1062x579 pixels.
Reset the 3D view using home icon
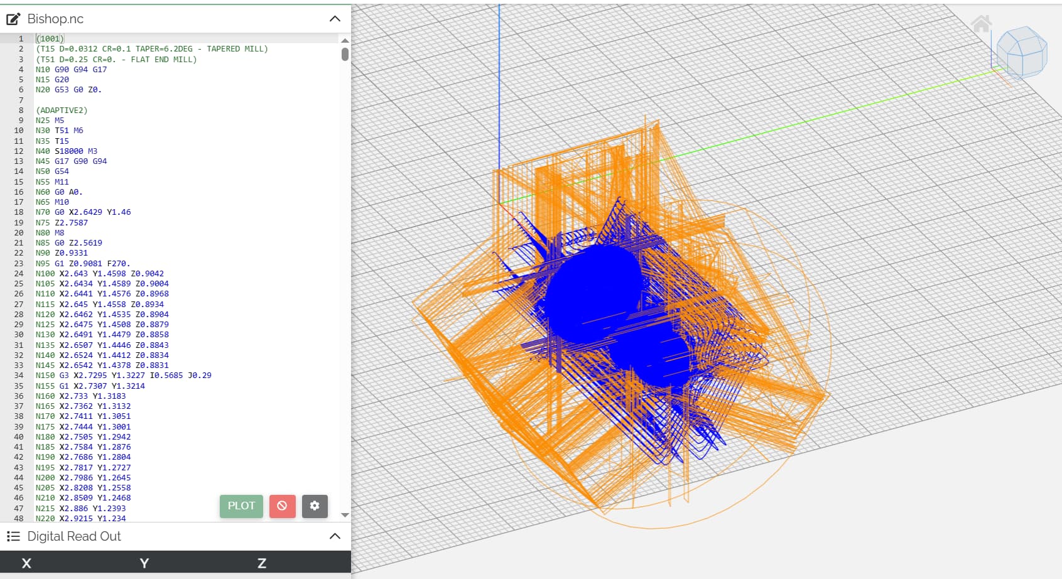(981, 24)
